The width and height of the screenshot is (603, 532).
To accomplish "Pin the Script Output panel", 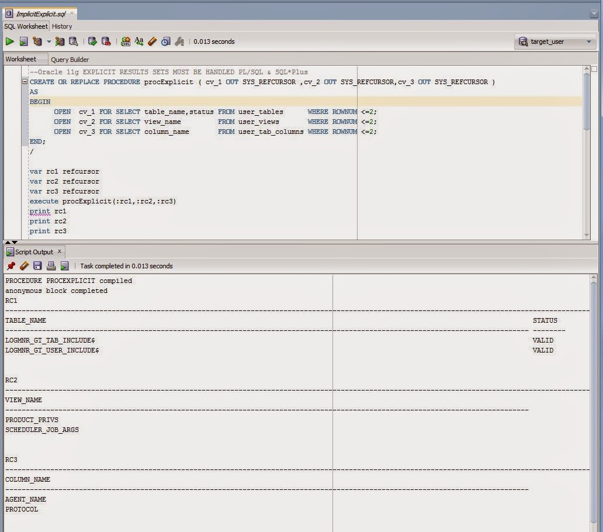I will 11,266.
